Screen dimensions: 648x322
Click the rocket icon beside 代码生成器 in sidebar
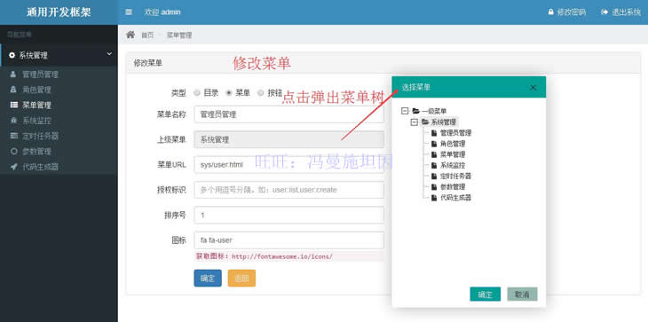(x=13, y=167)
